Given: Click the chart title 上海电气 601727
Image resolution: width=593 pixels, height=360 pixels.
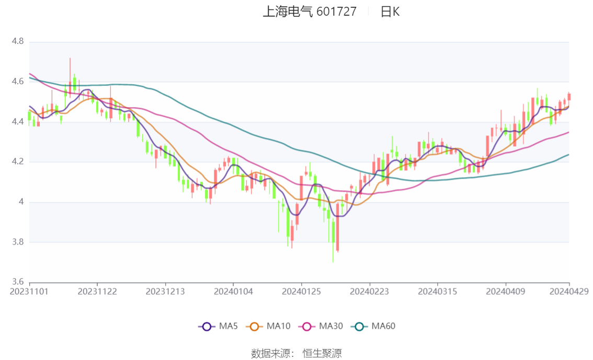Looking at the screenshot, I should pyautogui.click(x=310, y=11).
